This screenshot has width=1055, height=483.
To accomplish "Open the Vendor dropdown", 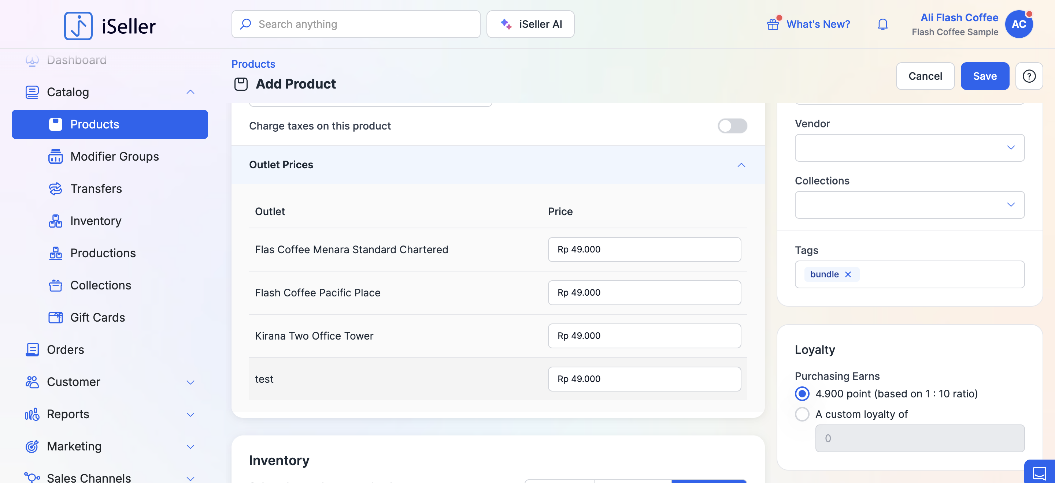I will tap(909, 147).
